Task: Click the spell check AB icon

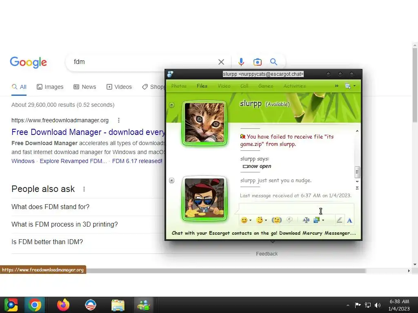Action: pyautogui.click(x=306, y=220)
